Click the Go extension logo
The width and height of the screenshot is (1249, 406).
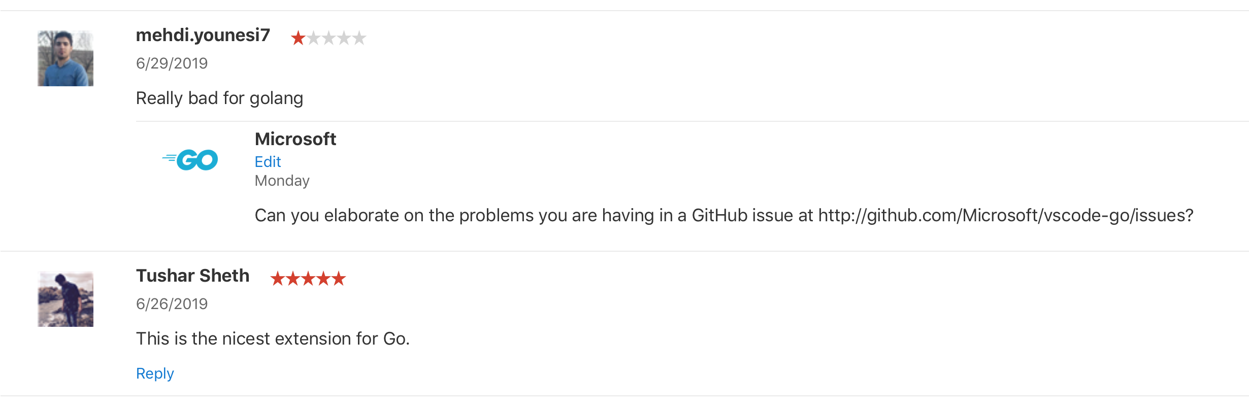190,159
